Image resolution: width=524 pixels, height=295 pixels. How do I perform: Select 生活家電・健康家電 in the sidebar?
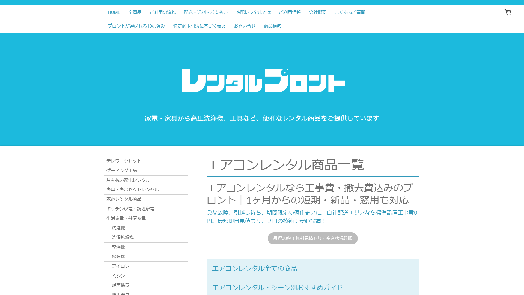point(146,218)
